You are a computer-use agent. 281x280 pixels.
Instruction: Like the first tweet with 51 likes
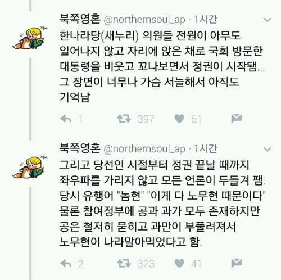tap(179, 119)
